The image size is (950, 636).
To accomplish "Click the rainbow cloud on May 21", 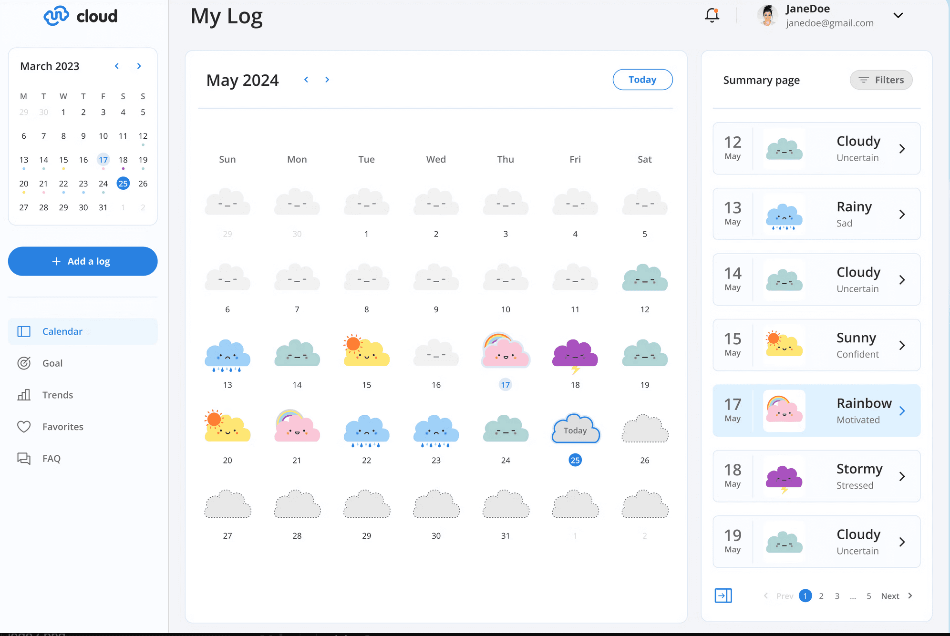I will [297, 425].
